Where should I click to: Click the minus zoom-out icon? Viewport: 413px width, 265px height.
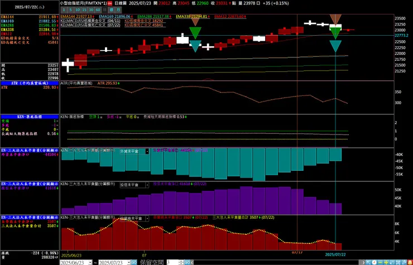tap(380, 262)
